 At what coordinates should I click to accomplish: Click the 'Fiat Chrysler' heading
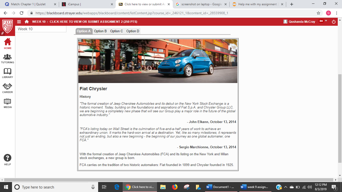click(x=93, y=89)
